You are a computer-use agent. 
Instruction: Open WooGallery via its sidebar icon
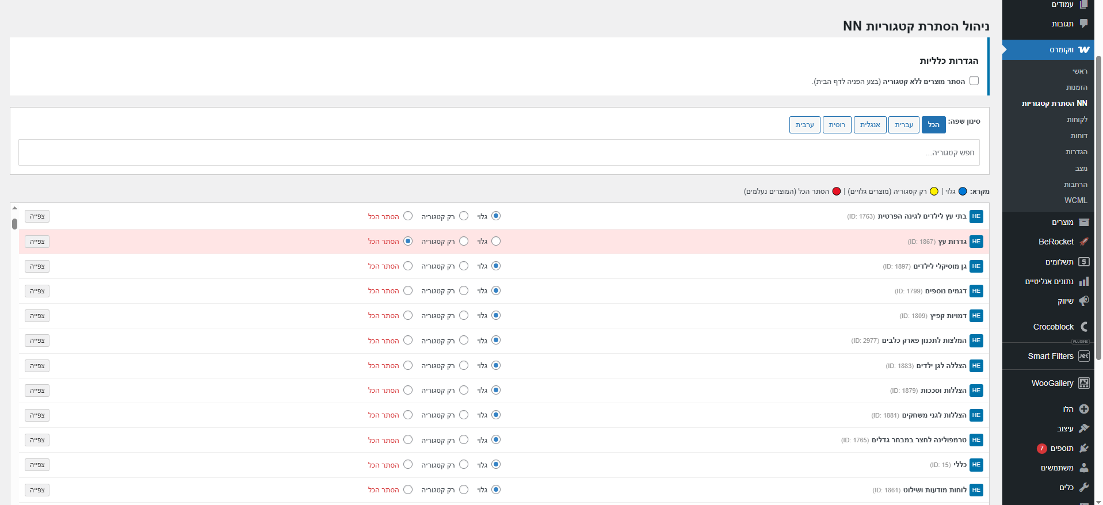click(x=1083, y=383)
